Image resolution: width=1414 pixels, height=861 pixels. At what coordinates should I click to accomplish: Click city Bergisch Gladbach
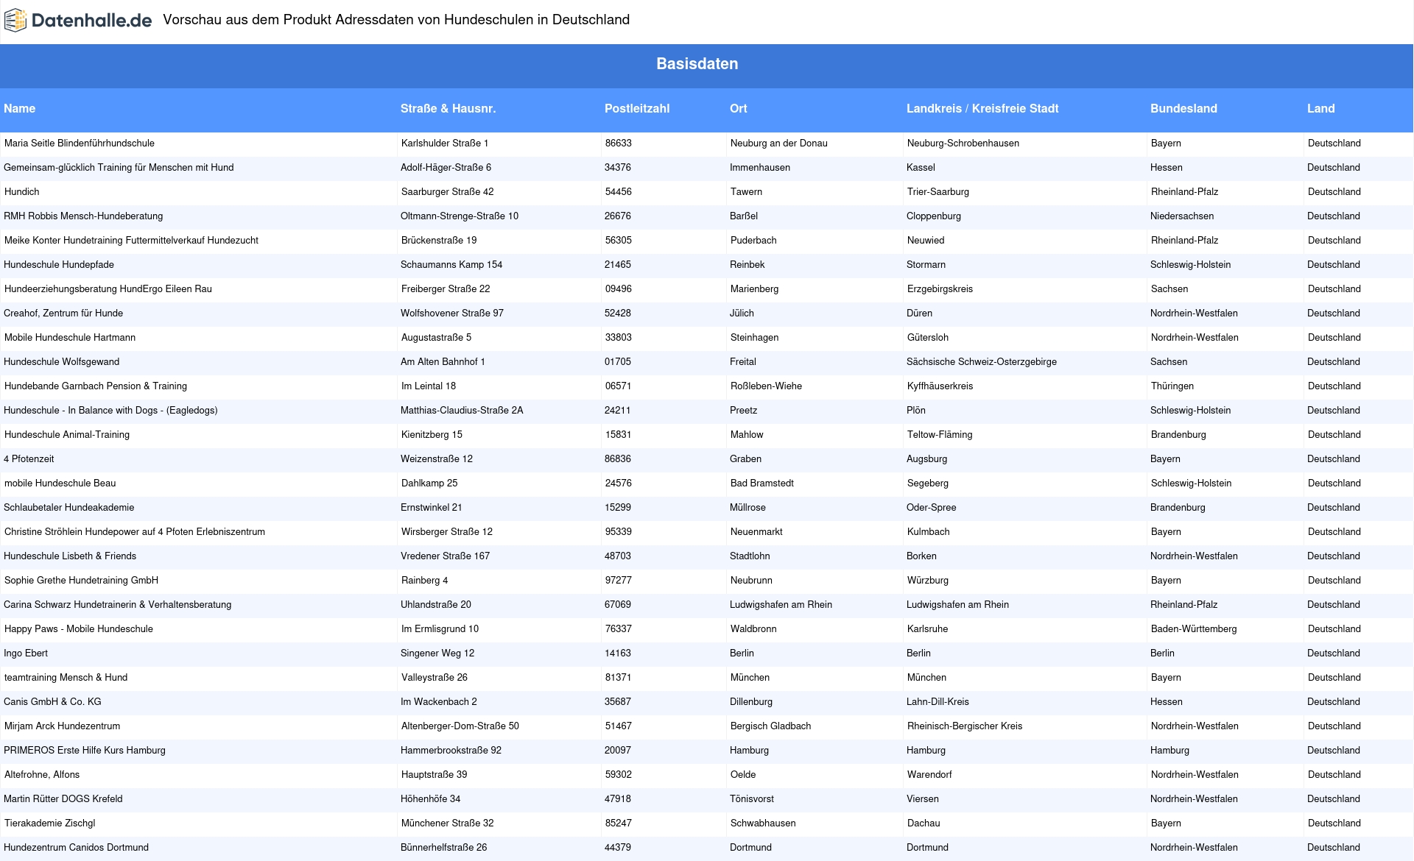(x=770, y=726)
